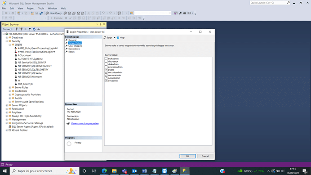Click the Windows taskbar search box
This screenshot has width=311, height=175.
(x=44, y=171)
